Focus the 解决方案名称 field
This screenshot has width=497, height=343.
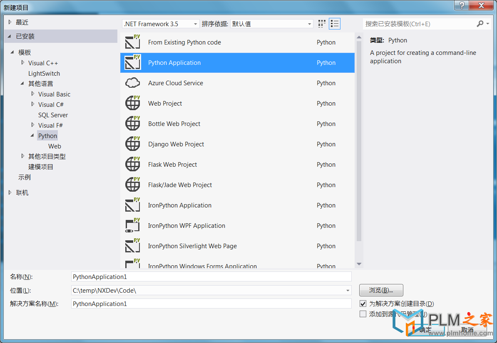[x=211, y=304]
